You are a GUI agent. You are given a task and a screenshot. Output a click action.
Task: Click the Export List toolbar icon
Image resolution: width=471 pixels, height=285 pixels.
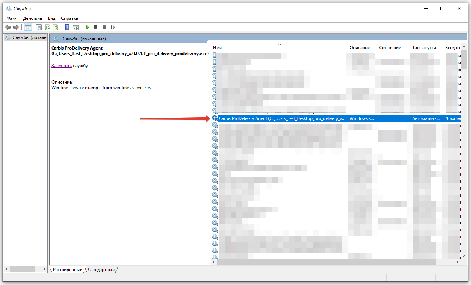point(56,27)
